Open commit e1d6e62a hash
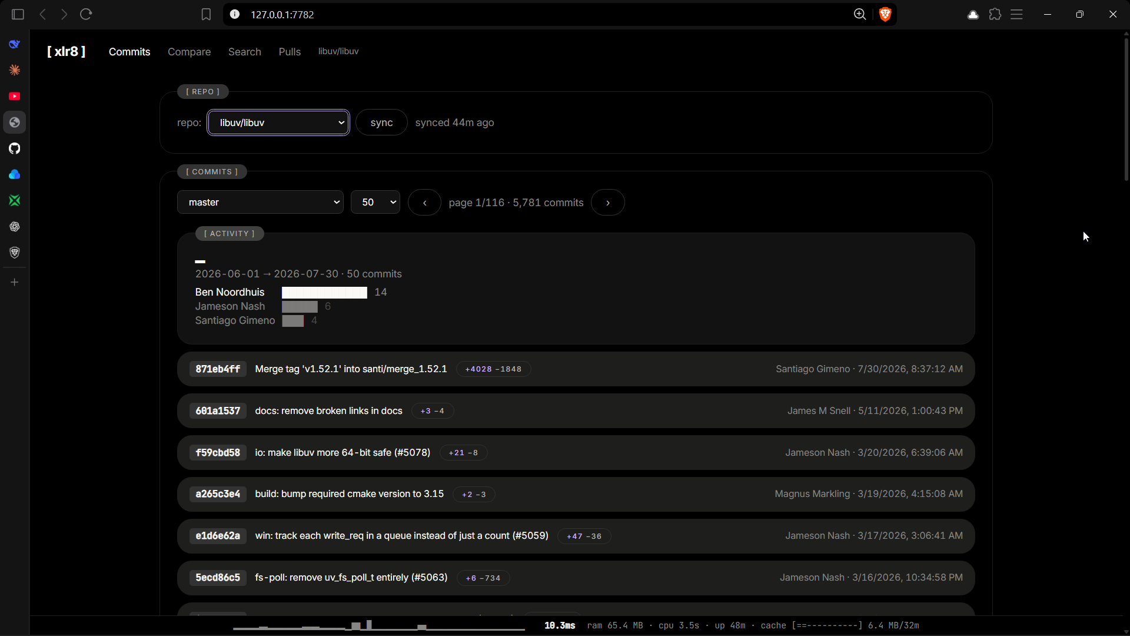1130x636 pixels. pos(218,536)
